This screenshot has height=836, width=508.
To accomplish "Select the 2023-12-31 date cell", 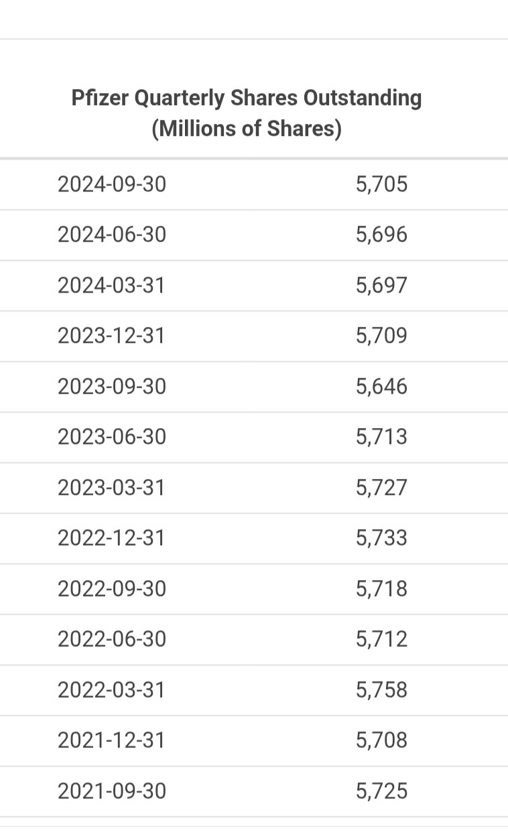I will 111,336.
